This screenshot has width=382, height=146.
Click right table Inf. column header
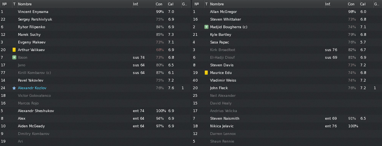336,4
